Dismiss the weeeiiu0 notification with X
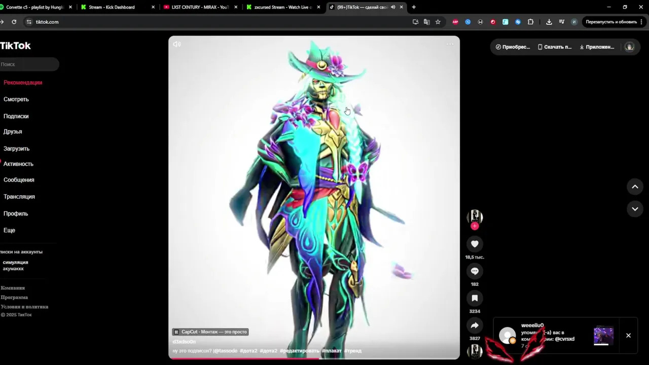 [x=628, y=335]
